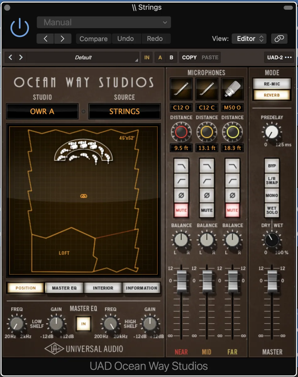The image size is (298, 377).
Task: Click the Compare button
Action: [x=93, y=39]
